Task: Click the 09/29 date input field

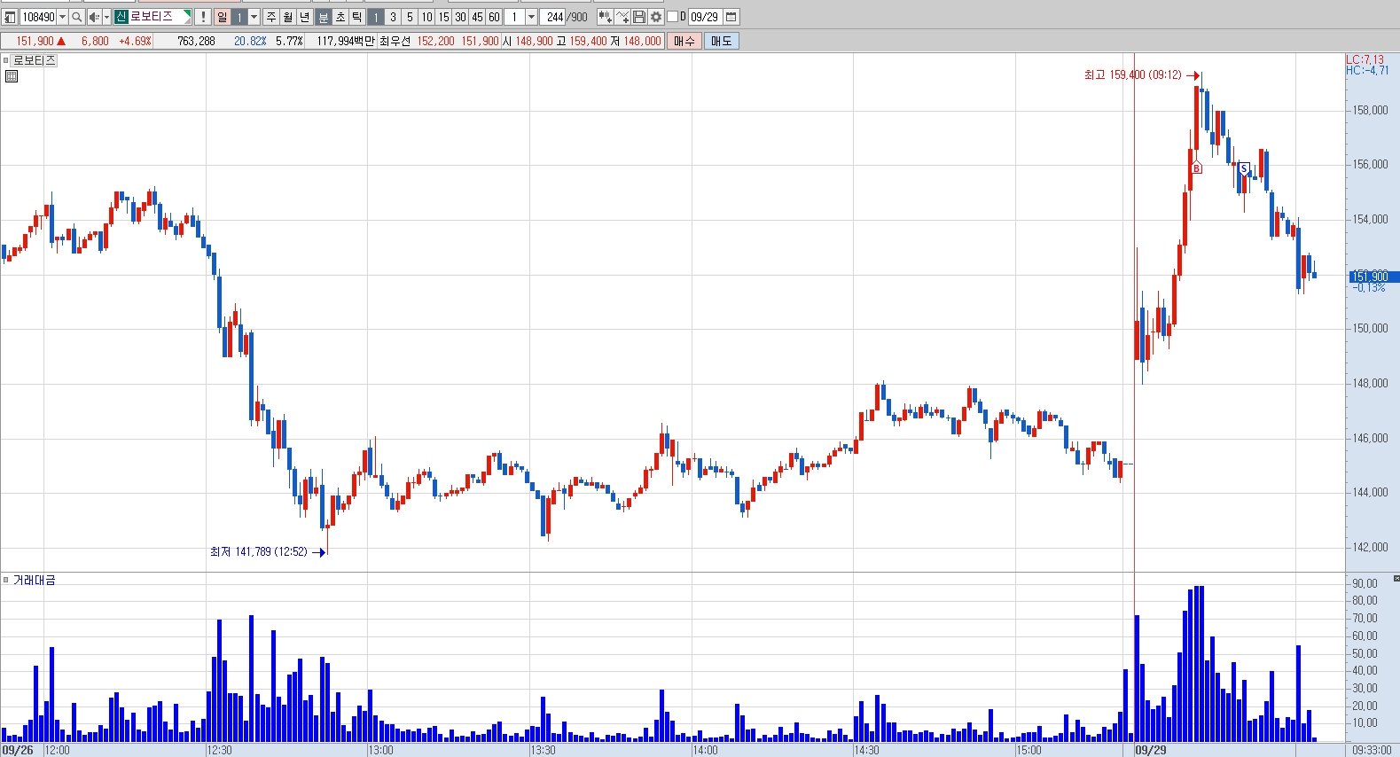Action: [x=705, y=17]
